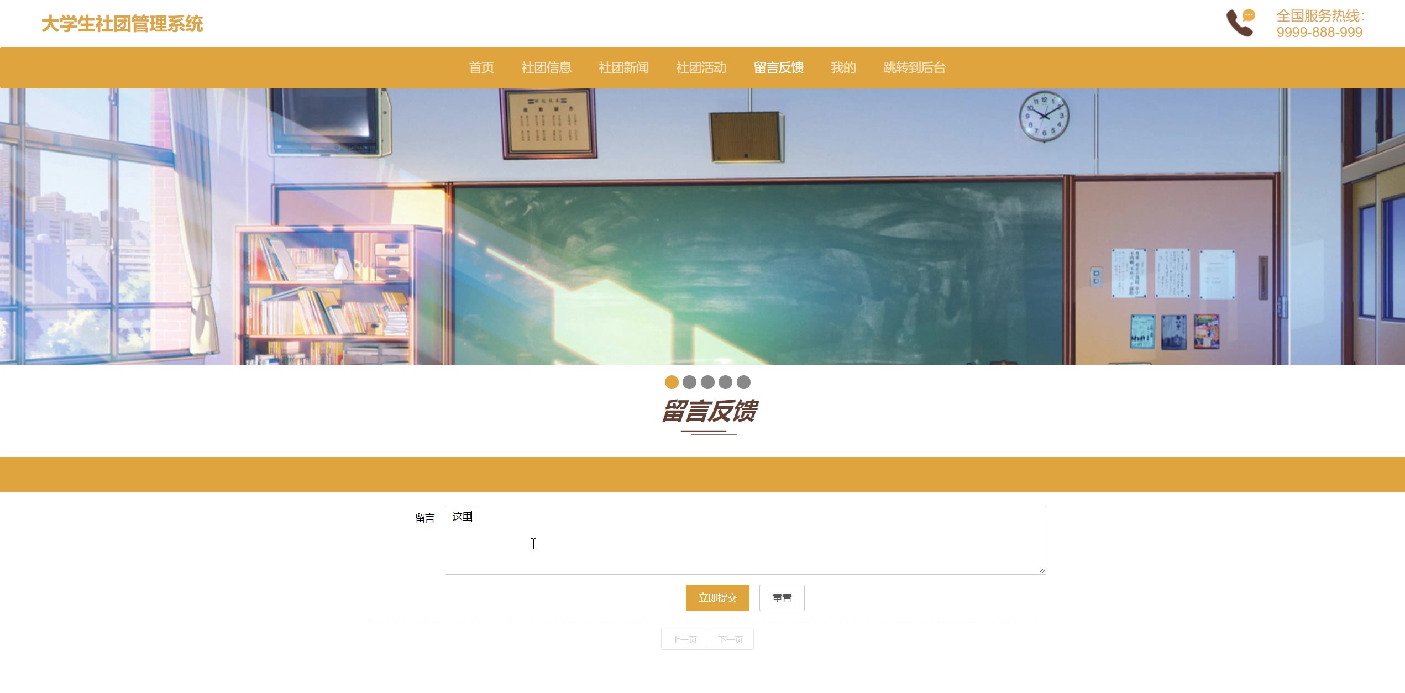
Task: Select the second carousel indicator dot
Action: (689, 382)
